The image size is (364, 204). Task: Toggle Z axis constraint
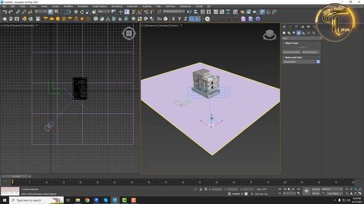click(x=185, y=19)
